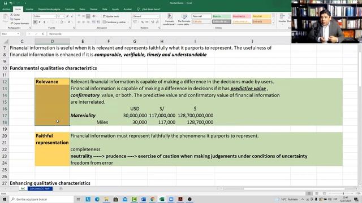The width and height of the screenshot is (362, 203).
Task: Open the Fuente dialog launcher
Action: coord(74,28)
